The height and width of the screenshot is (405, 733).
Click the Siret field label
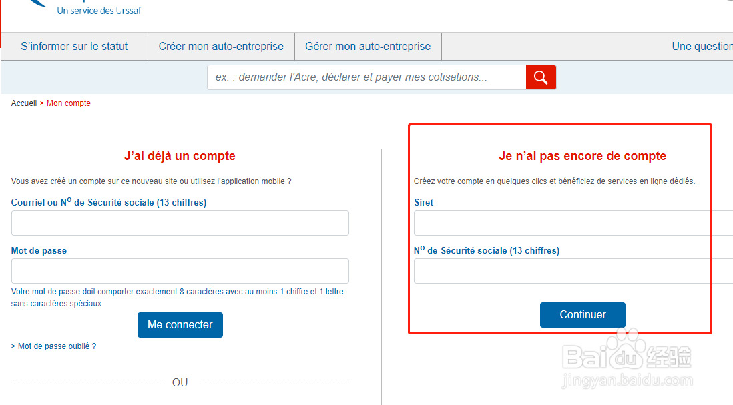423,202
